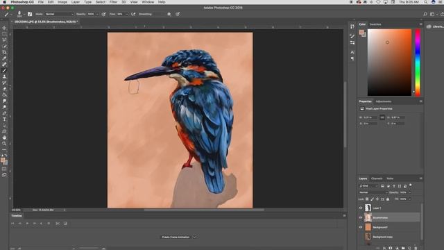Lock layer position
The image size is (444, 250).
pos(377,199)
